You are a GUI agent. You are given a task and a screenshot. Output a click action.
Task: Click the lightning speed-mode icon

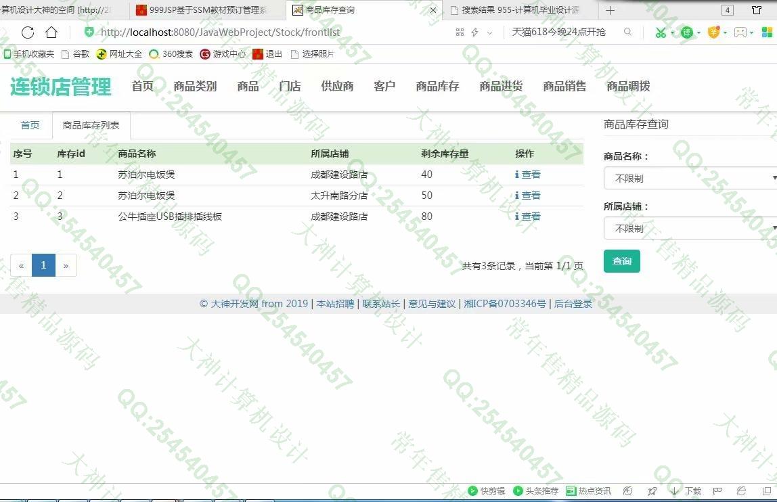474,32
